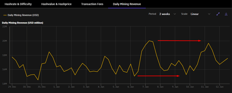Click the 11. Jan date label
Screen dimensions: 232x93
(205, 87)
